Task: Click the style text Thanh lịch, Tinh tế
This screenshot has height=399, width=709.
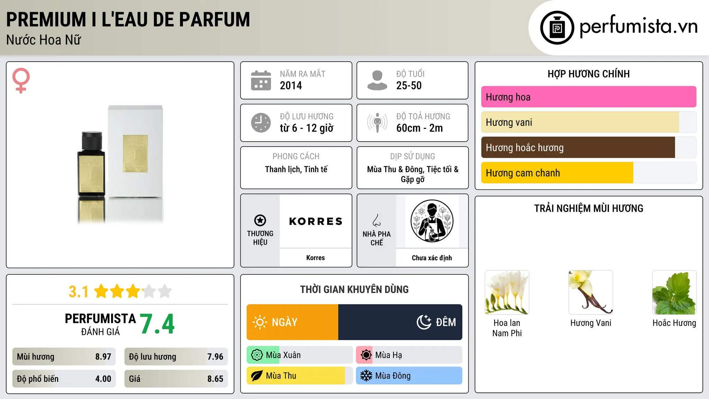Action: (x=296, y=169)
